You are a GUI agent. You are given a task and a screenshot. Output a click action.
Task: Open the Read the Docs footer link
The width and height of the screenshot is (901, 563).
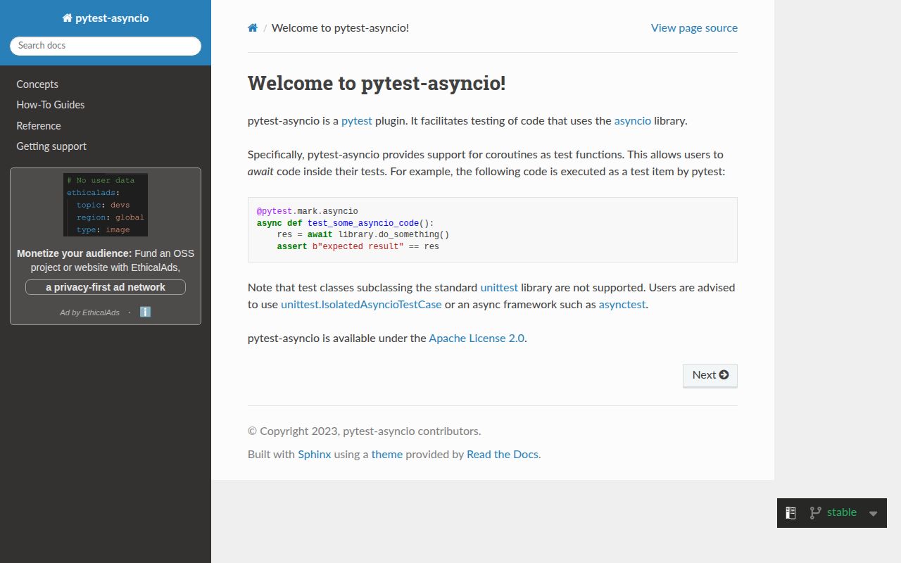click(x=503, y=455)
